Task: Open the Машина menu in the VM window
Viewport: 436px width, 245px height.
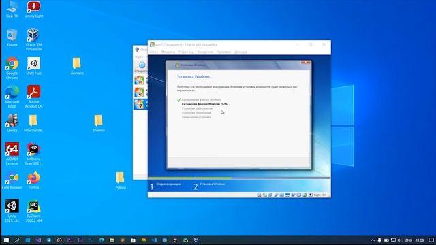Action: pyautogui.click(x=168, y=52)
